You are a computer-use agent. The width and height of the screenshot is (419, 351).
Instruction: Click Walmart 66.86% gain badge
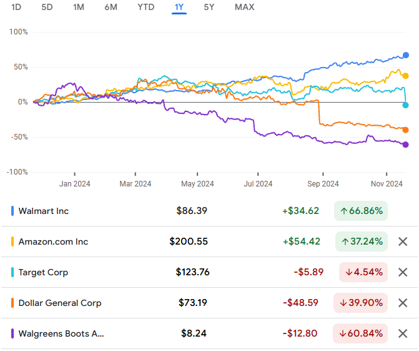tap(361, 211)
